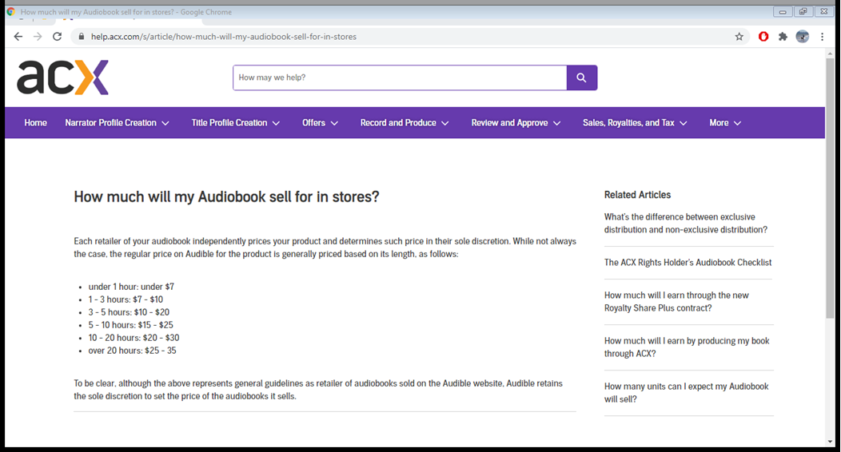This screenshot has height=452, width=841.
Task: Expand Sales, Royalties, and Tax menu
Action: (x=635, y=123)
